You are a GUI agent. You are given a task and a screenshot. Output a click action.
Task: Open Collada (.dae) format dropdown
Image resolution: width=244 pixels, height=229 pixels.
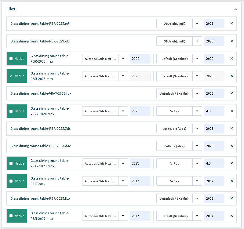(197, 146)
